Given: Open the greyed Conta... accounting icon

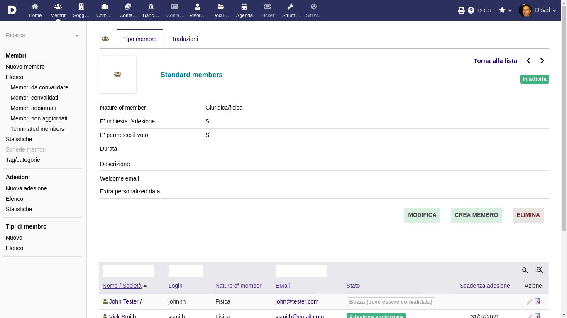Looking at the screenshot, I should [x=174, y=7].
